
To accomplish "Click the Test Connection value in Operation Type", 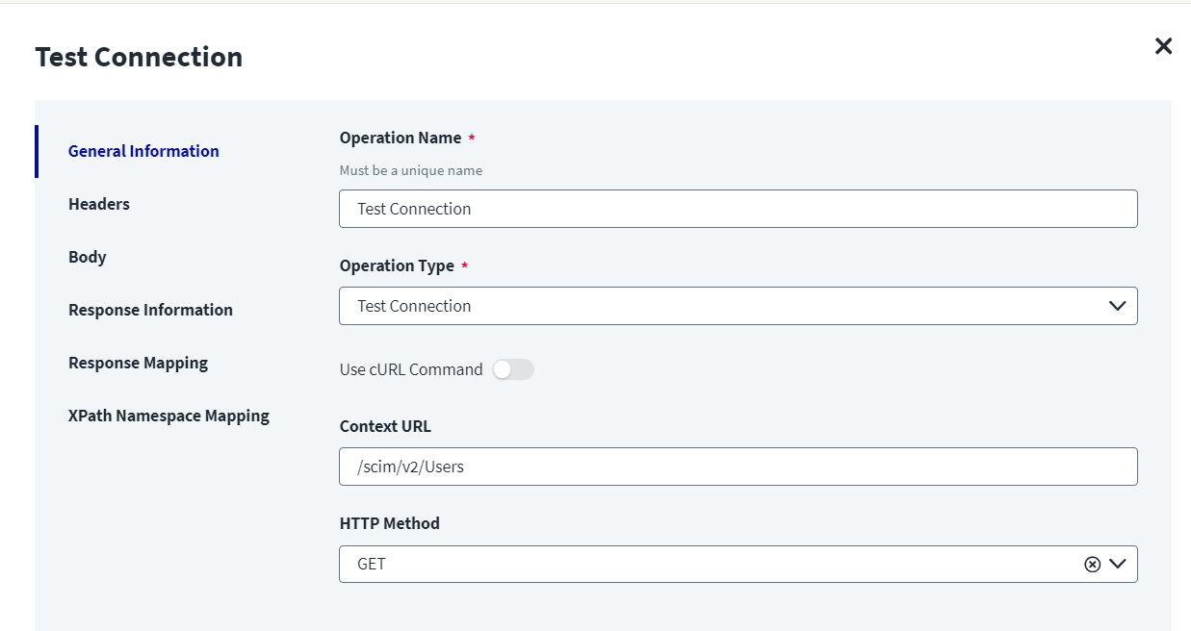I will pyautogui.click(x=414, y=306).
